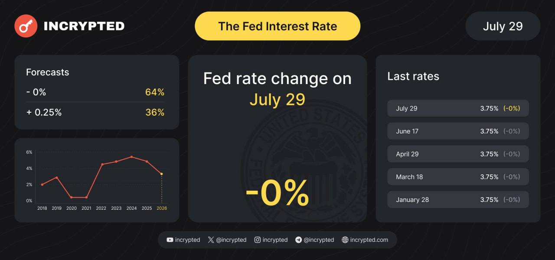
Task: Click the 2026 yellow chart point
Action: [162, 174]
